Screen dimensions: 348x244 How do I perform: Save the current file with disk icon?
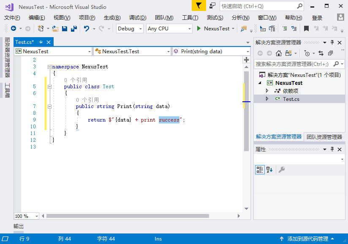[x=65, y=28]
